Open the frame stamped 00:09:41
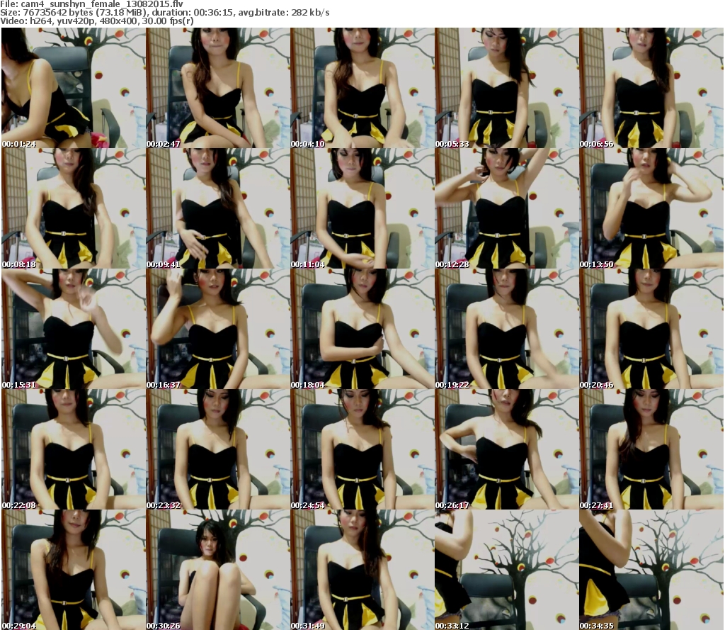 tap(218, 208)
